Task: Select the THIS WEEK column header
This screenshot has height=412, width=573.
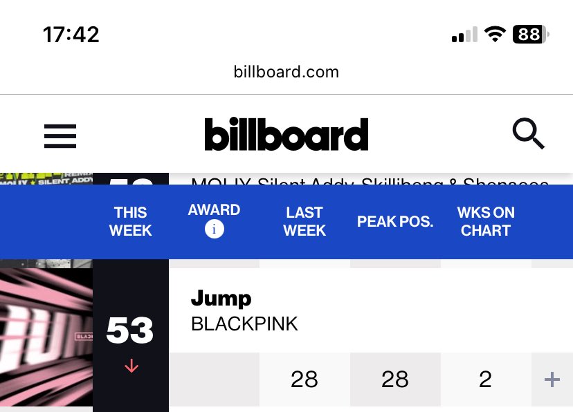Action: [131, 221]
